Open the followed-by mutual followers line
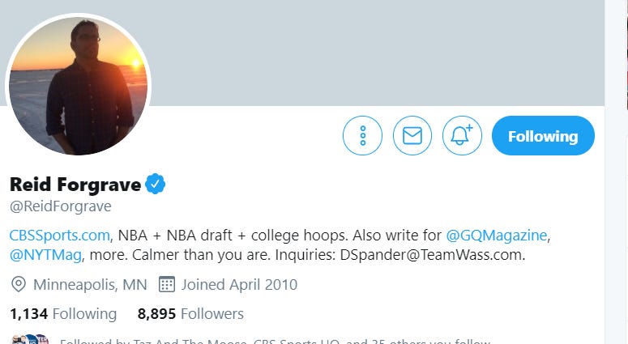 coord(275,341)
